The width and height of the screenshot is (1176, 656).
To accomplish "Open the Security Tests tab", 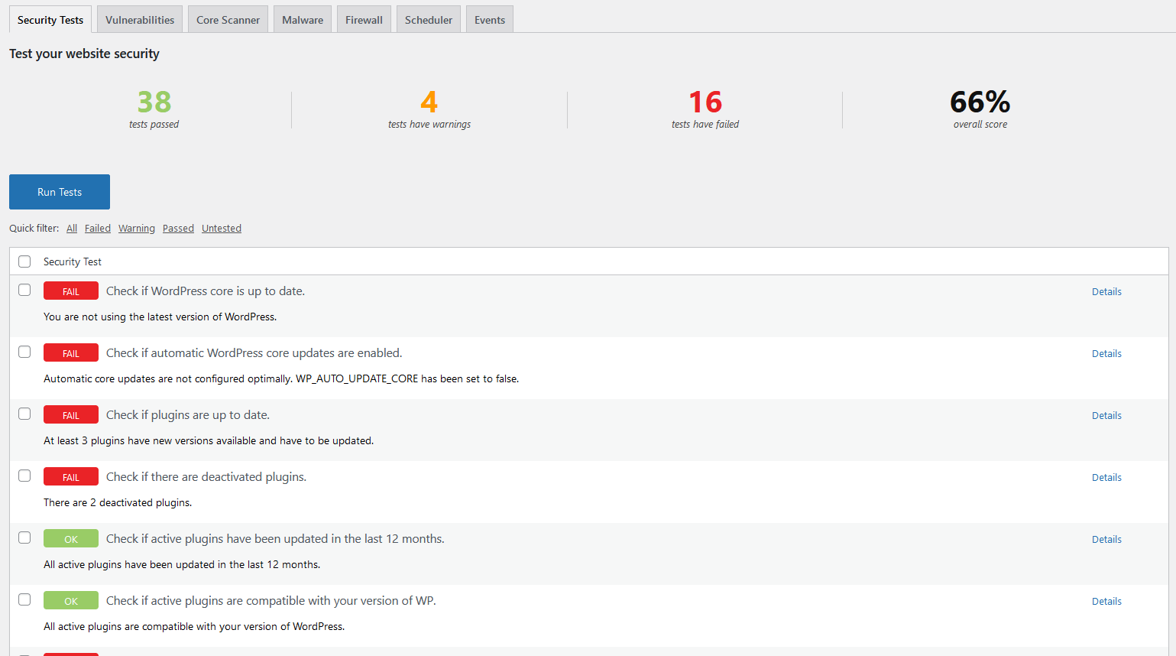I will [50, 20].
